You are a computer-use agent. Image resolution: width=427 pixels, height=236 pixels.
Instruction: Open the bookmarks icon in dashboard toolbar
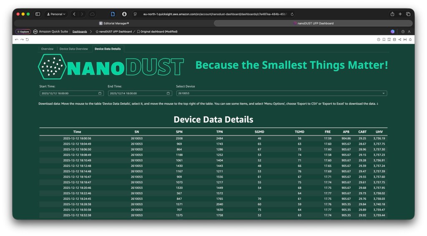pos(384,40)
